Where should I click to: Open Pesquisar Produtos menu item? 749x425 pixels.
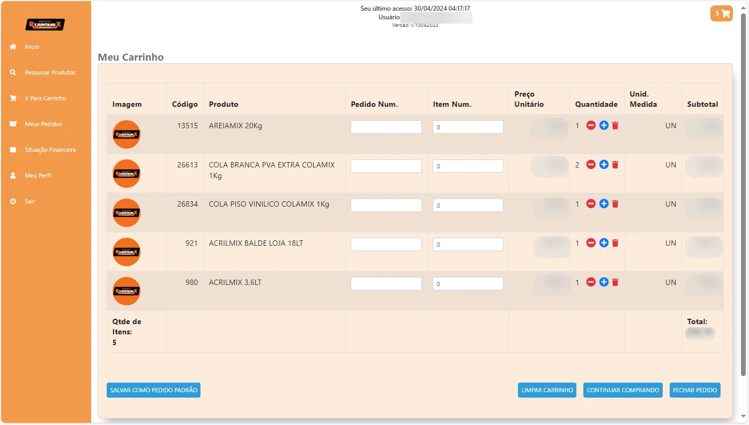click(x=50, y=72)
